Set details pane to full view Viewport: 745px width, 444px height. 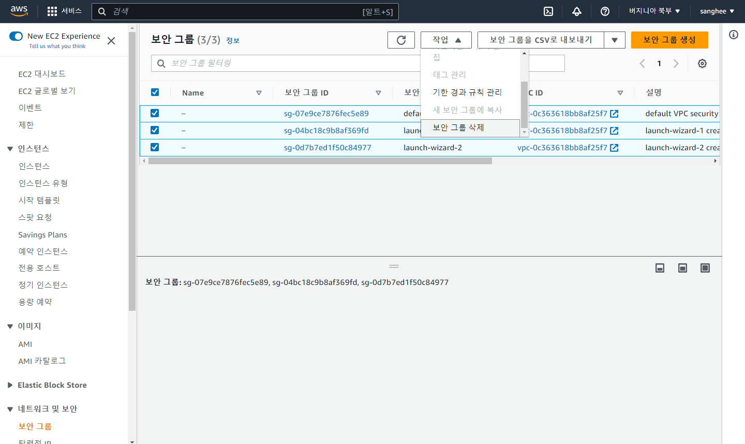705,268
